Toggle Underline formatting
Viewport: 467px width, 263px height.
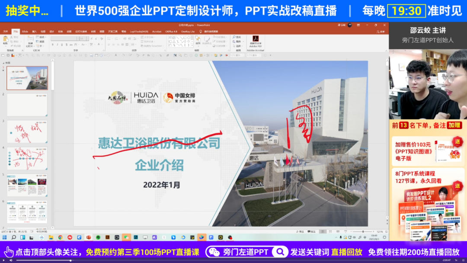pos(62,45)
